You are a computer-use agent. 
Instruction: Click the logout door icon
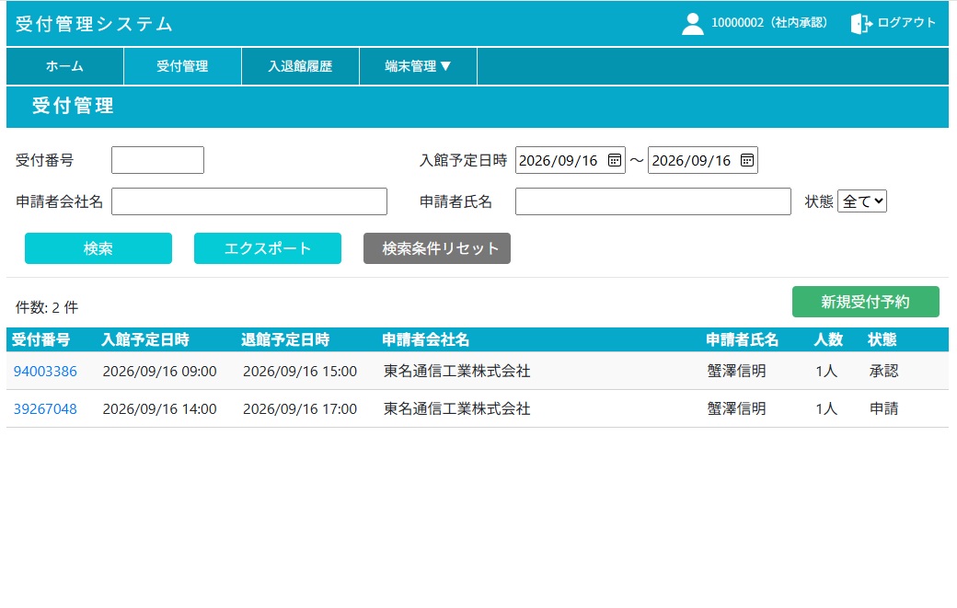click(861, 24)
